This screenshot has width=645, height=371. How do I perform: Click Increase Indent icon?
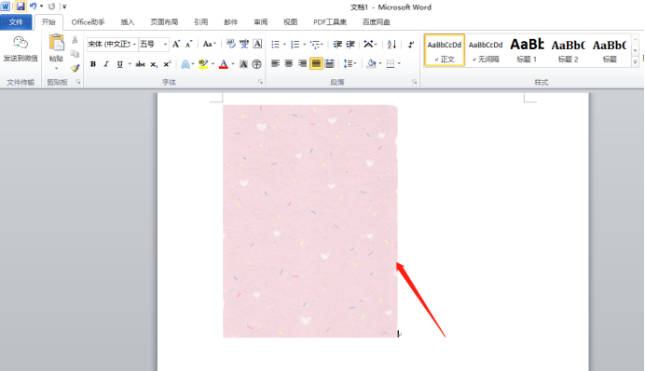tap(350, 45)
